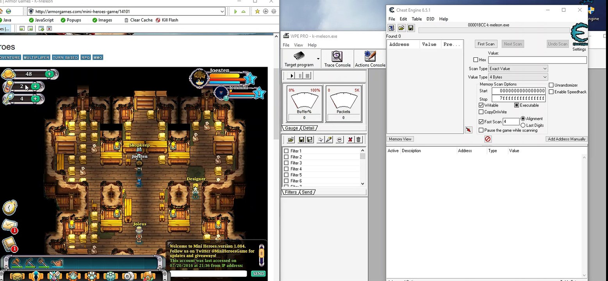This screenshot has width=608, height=281.
Task: Edit the selected filter with pencil icon
Action: tap(329, 140)
